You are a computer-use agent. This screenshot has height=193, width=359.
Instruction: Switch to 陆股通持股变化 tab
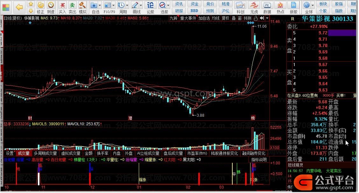225,153
